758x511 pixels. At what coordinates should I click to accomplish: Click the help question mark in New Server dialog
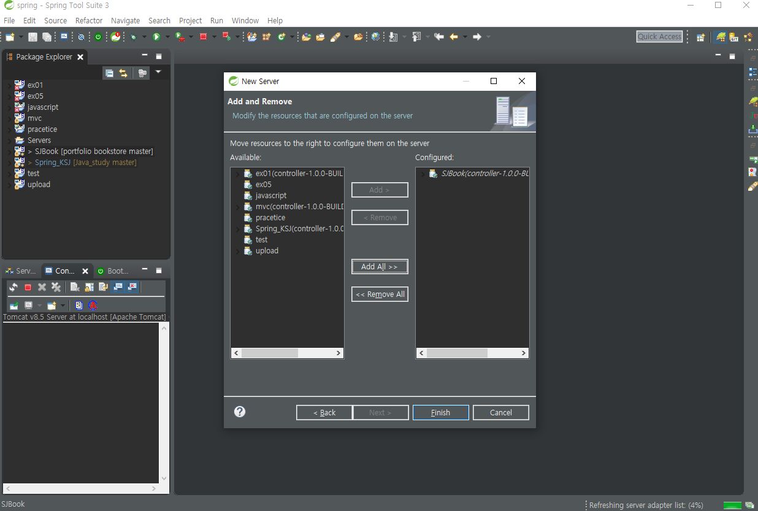click(240, 412)
